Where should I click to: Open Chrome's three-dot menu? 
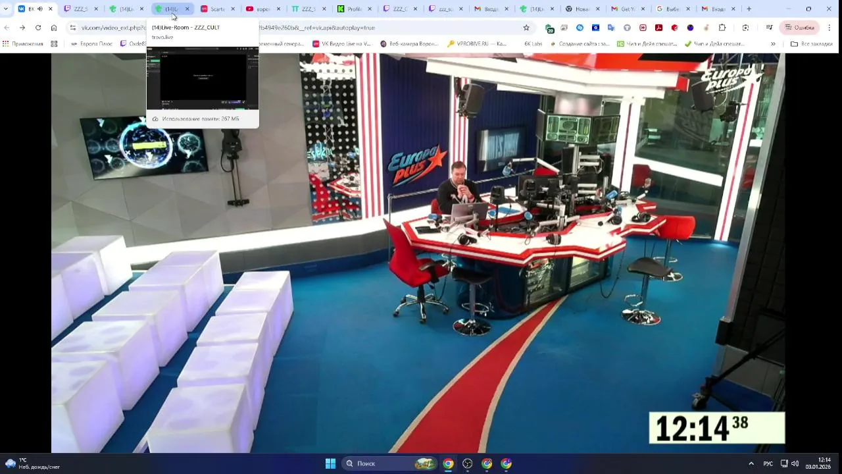point(830,28)
